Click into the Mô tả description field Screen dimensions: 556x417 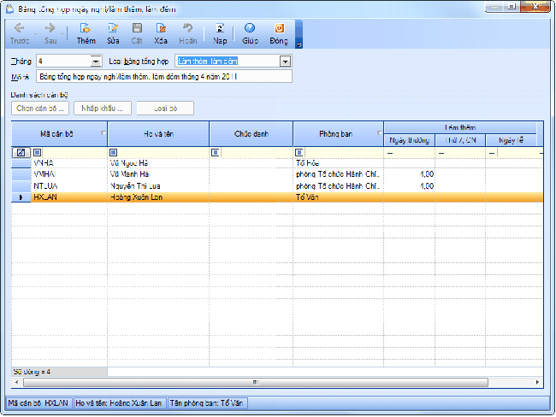coord(164,77)
